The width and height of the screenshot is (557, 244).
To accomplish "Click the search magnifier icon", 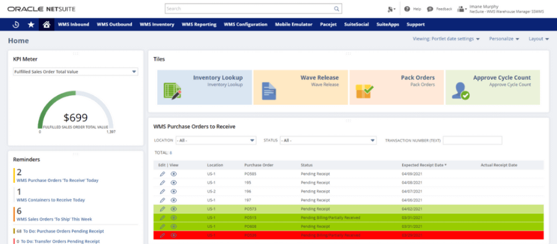I will (336, 9).
